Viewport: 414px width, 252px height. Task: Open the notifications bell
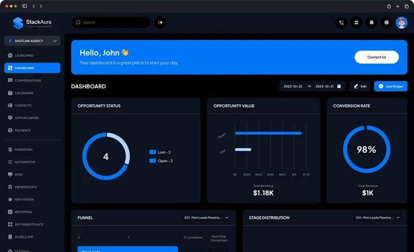click(371, 23)
